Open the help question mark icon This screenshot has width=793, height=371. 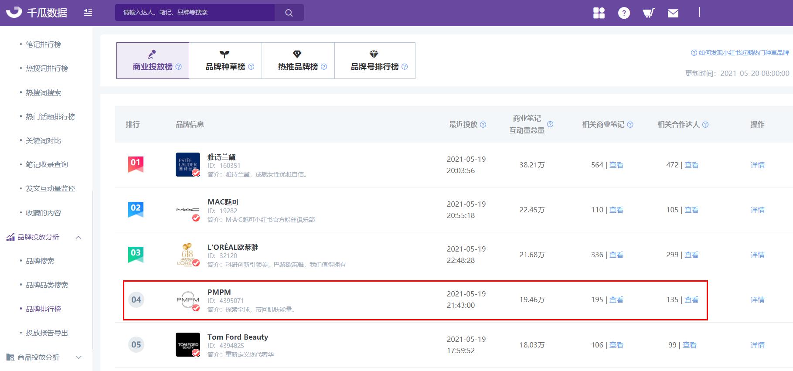[624, 13]
